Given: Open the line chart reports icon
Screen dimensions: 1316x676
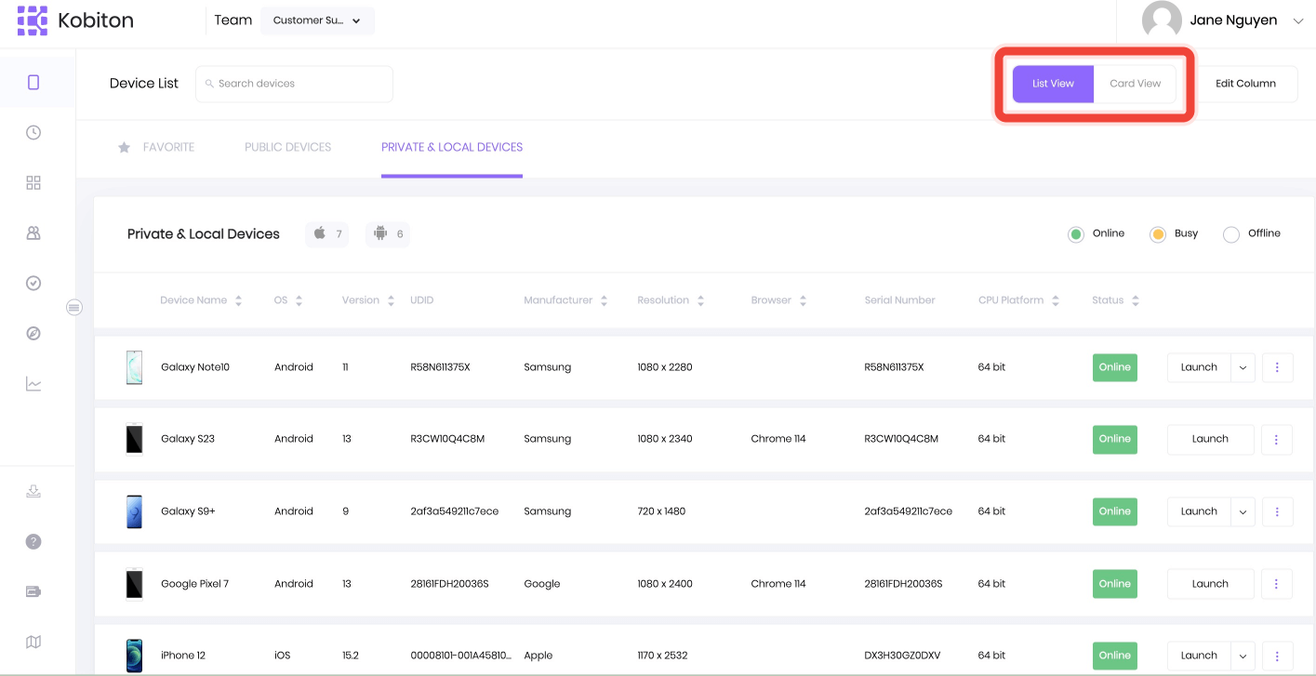Looking at the screenshot, I should point(33,384).
